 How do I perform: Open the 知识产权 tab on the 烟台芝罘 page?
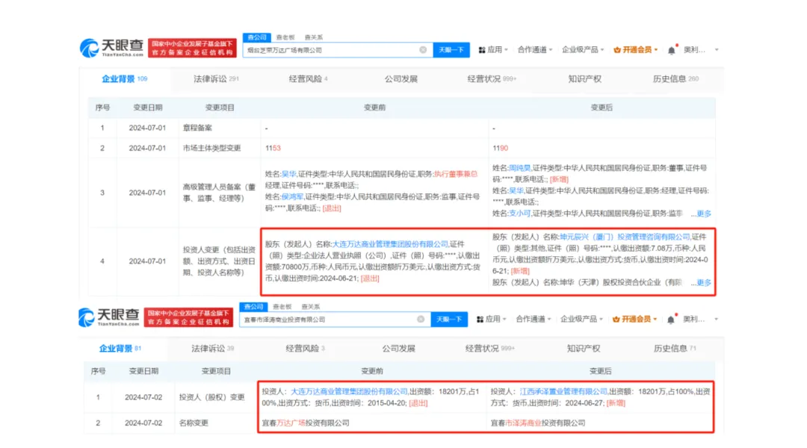[584, 78]
